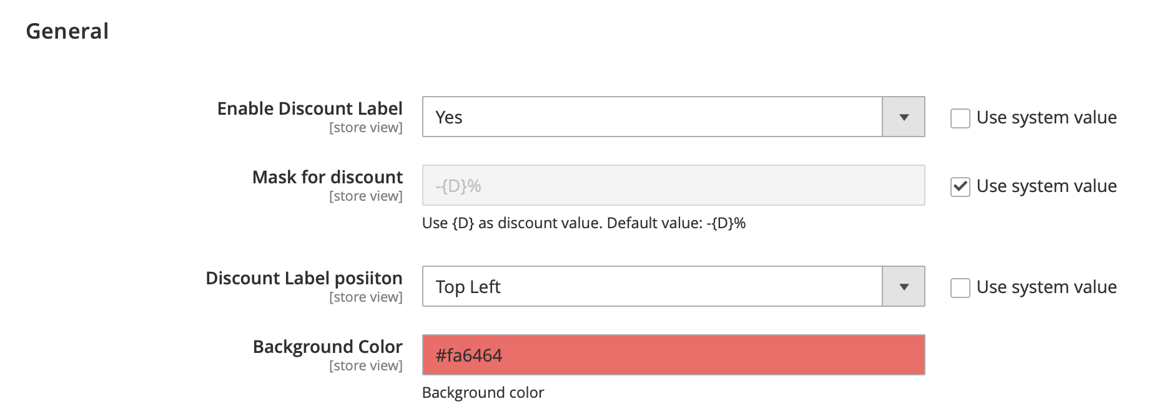Check Use system value for Enable Discount Label
Screen dimensions: 1164x419
point(960,118)
